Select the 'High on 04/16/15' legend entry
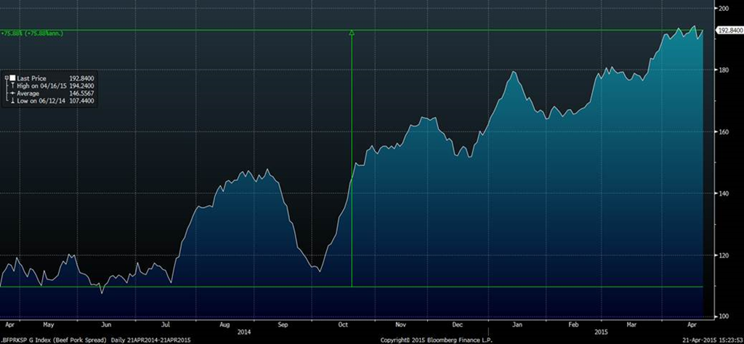744x344 pixels. [41, 86]
